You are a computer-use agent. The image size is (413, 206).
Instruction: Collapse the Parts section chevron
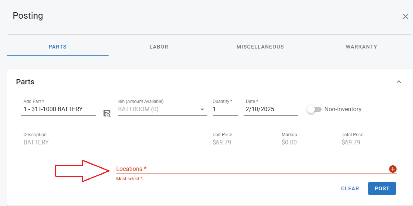(x=398, y=82)
